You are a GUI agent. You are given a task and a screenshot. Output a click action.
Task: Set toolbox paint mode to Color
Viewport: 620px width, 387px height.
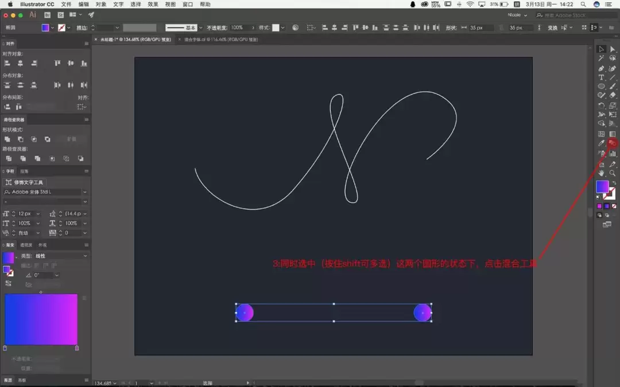pos(599,206)
